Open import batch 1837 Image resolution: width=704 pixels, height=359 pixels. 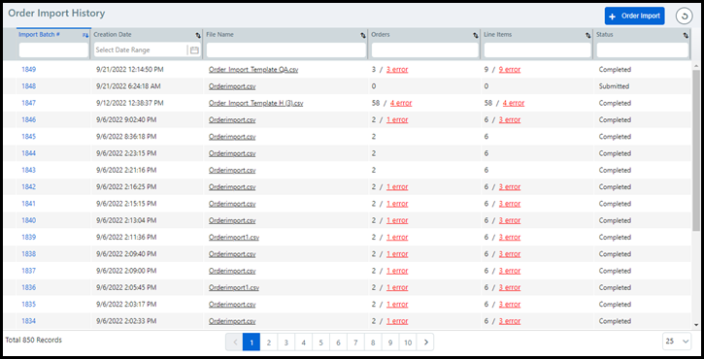29,271
